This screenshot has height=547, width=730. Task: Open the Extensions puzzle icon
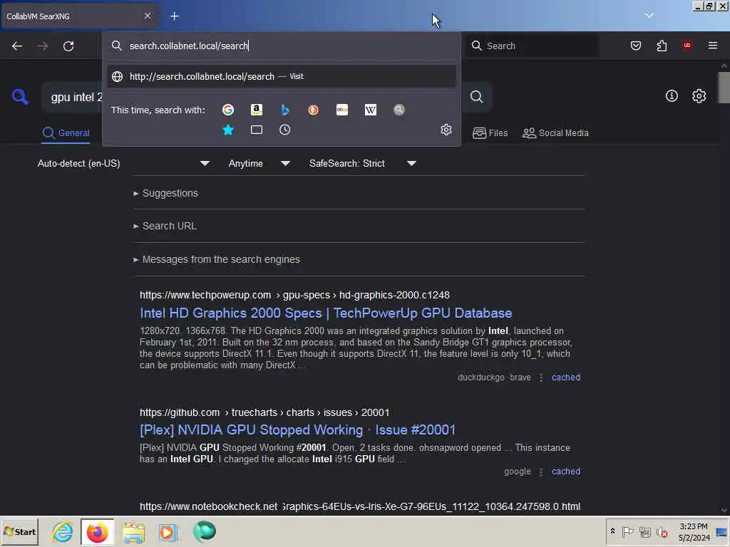click(x=662, y=46)
